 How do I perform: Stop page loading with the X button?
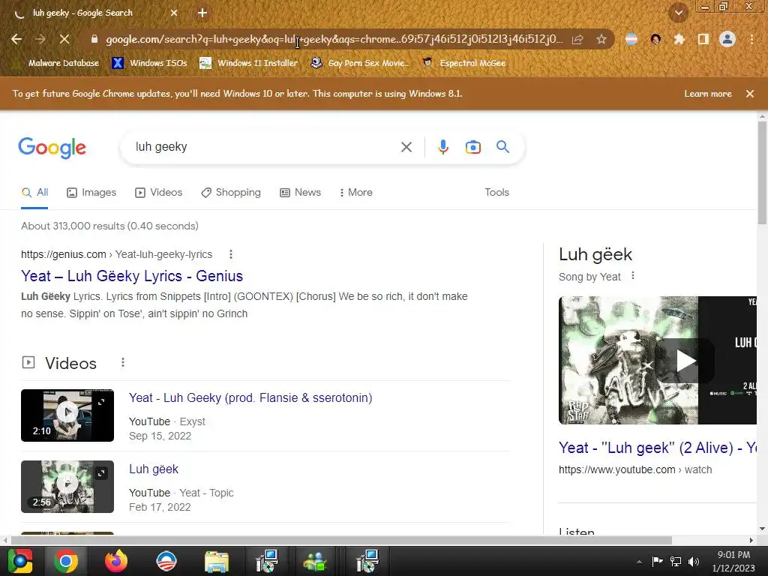click(x=64, y=39)
